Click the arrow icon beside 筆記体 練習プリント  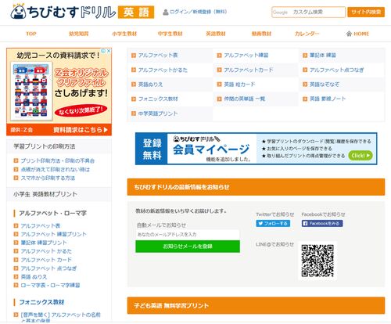[16, 243]
